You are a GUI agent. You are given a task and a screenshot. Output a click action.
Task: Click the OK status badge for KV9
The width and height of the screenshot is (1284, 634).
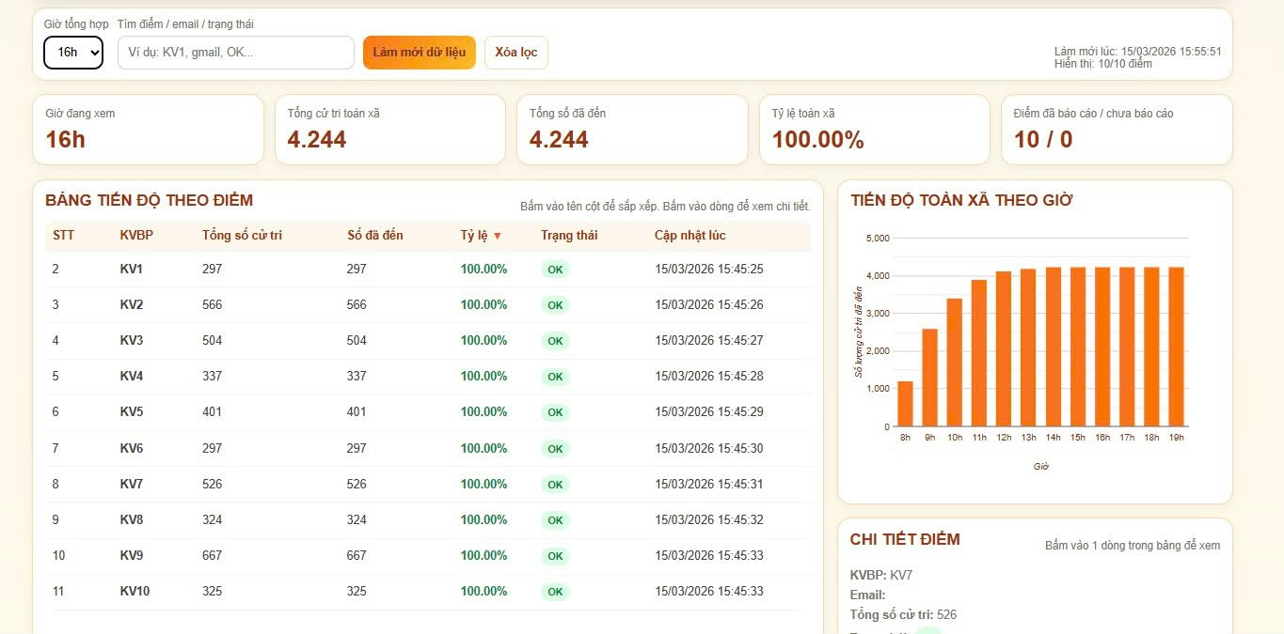(x=555, y=556)
